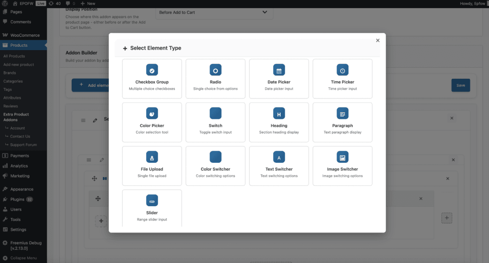Screen dimensions: 489x263
Task: Pick the Text Switcher icon
Action: 279,158
